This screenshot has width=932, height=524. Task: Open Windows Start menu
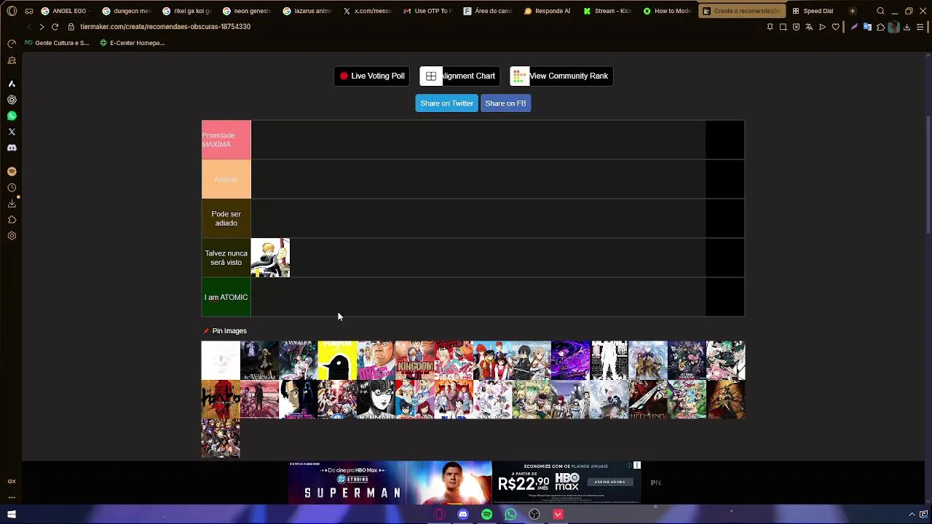point(12,515)
